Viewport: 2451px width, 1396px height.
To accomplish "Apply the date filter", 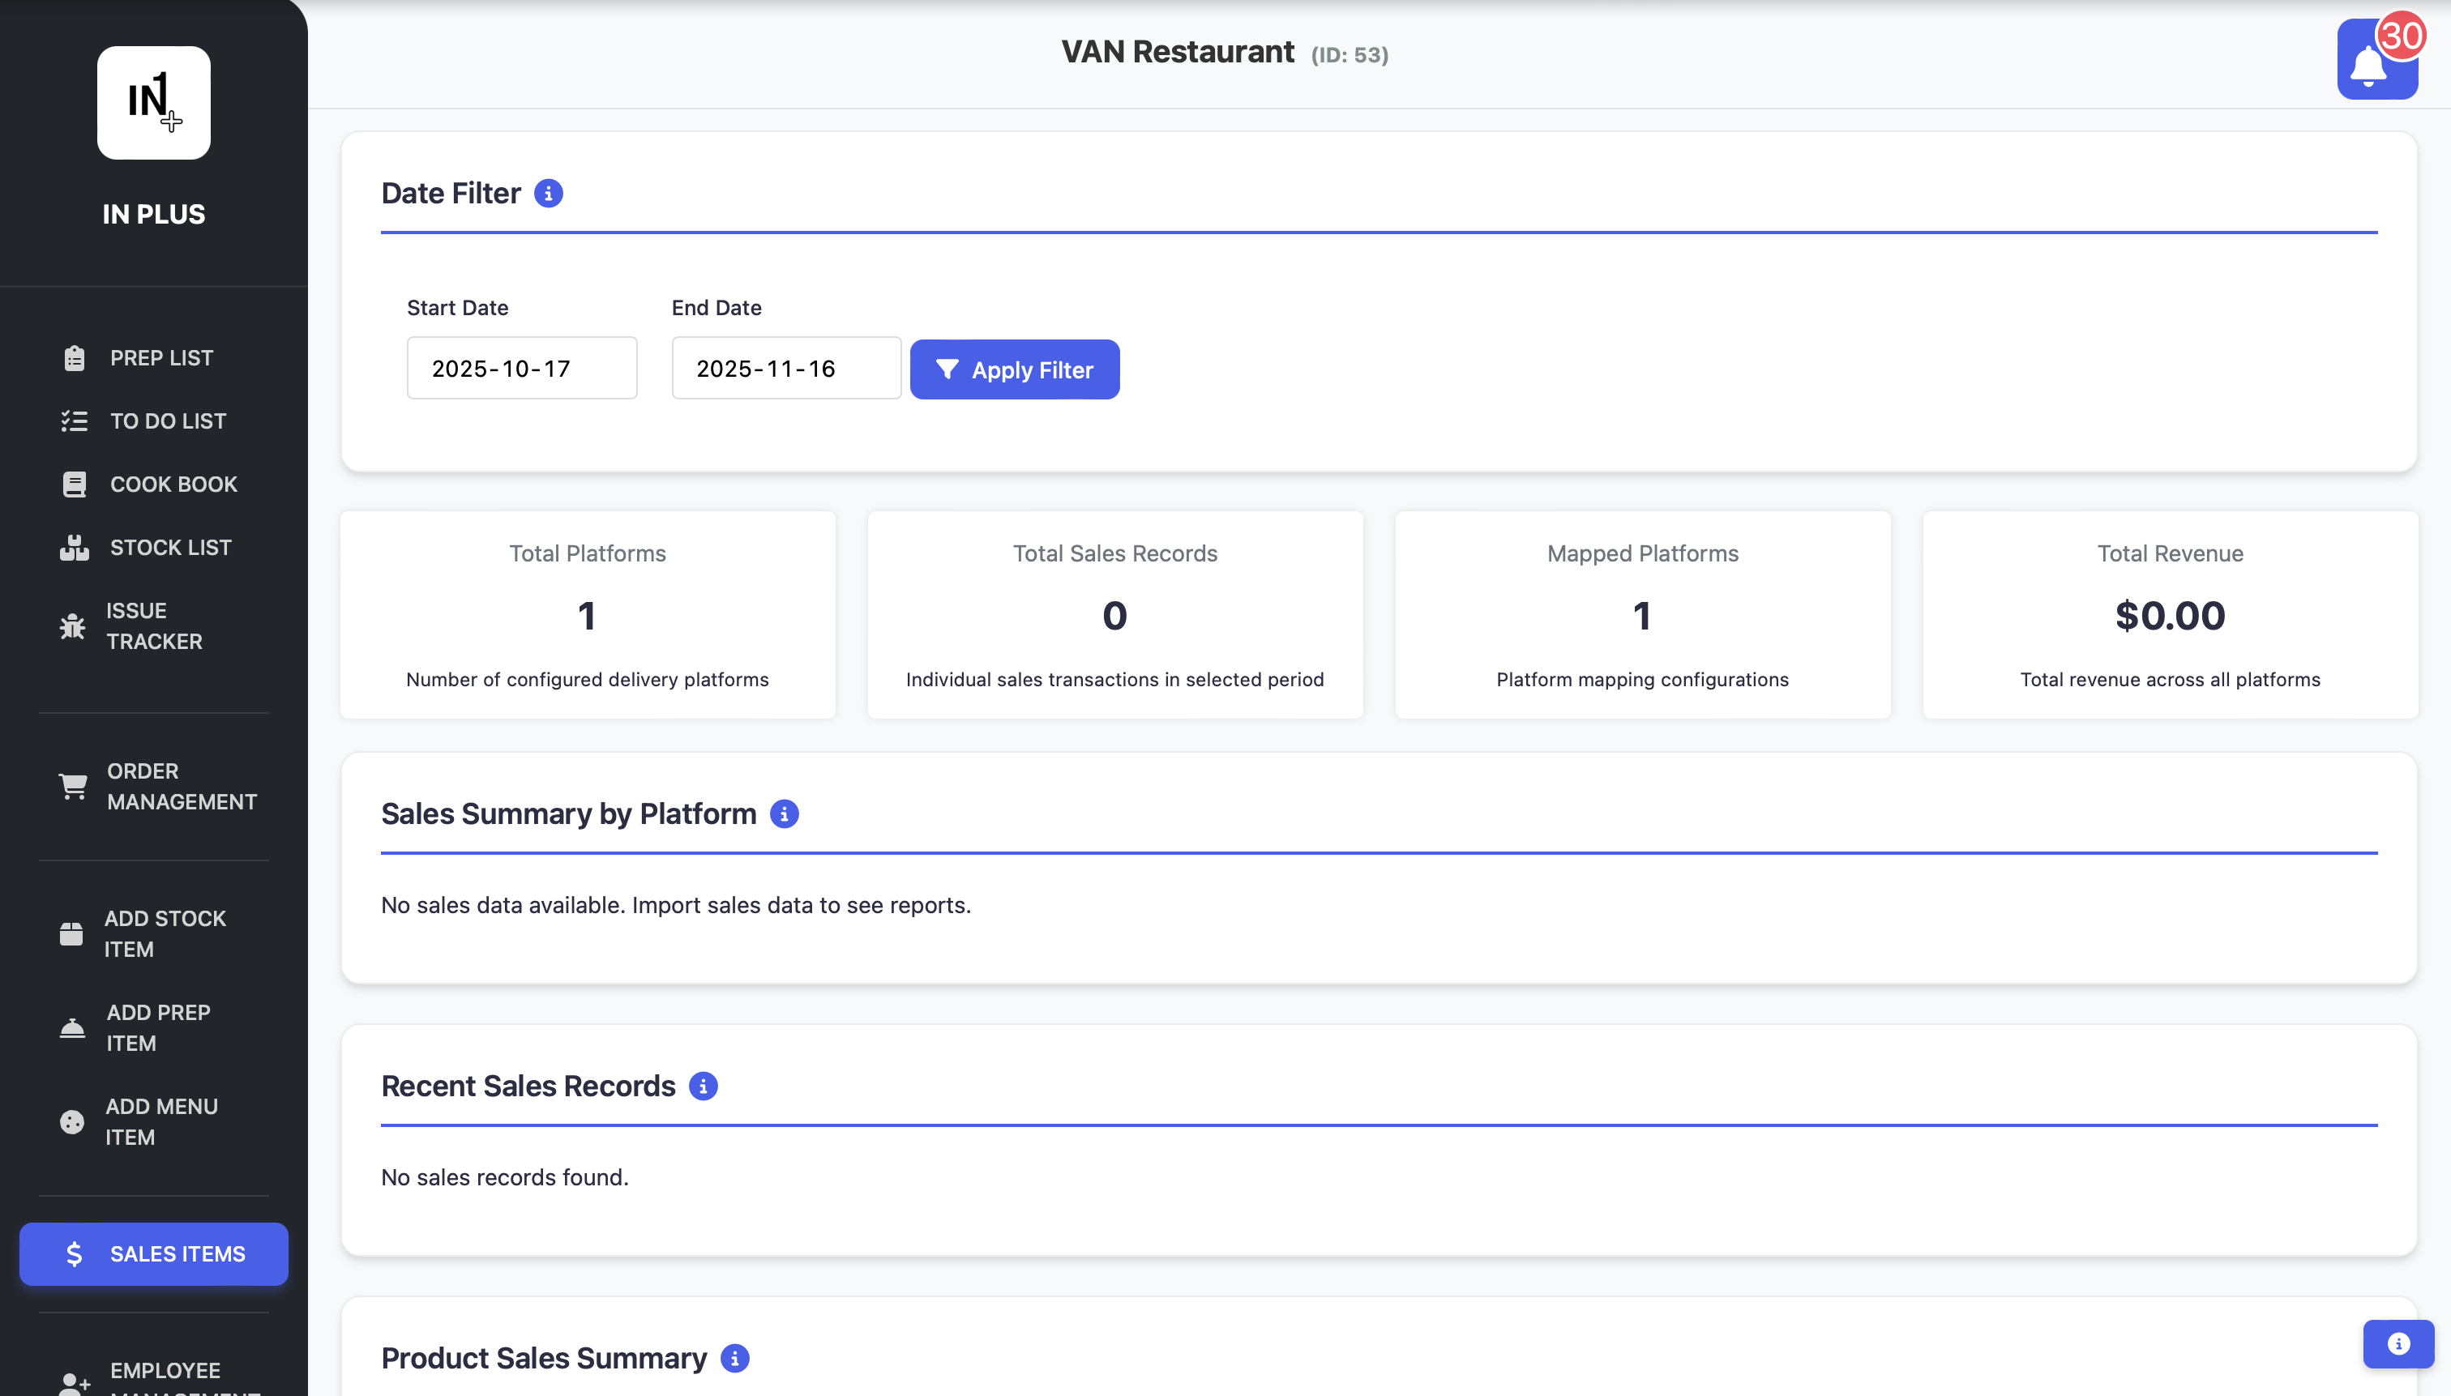I will click(x=1015, y=368).
